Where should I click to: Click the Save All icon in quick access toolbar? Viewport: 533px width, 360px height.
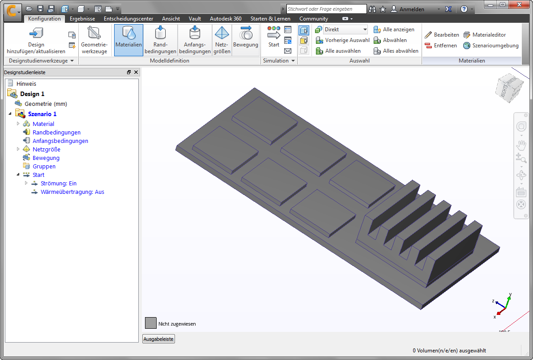click(51, 9)
